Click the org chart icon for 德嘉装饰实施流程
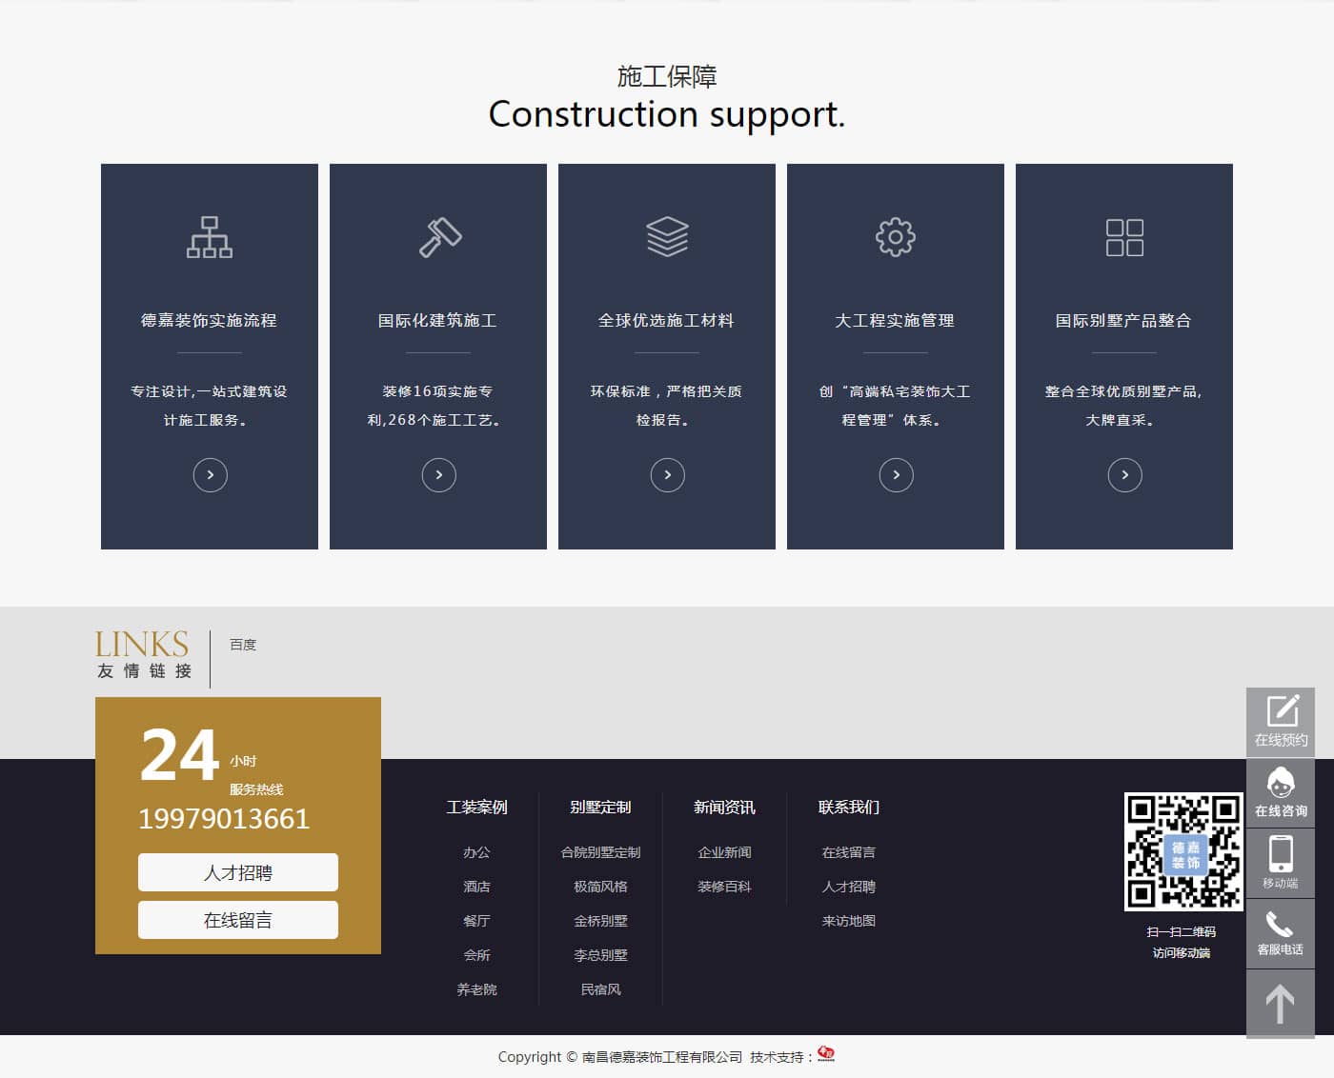Viewport: 1334px width, 1078px height. coord(210,237)
